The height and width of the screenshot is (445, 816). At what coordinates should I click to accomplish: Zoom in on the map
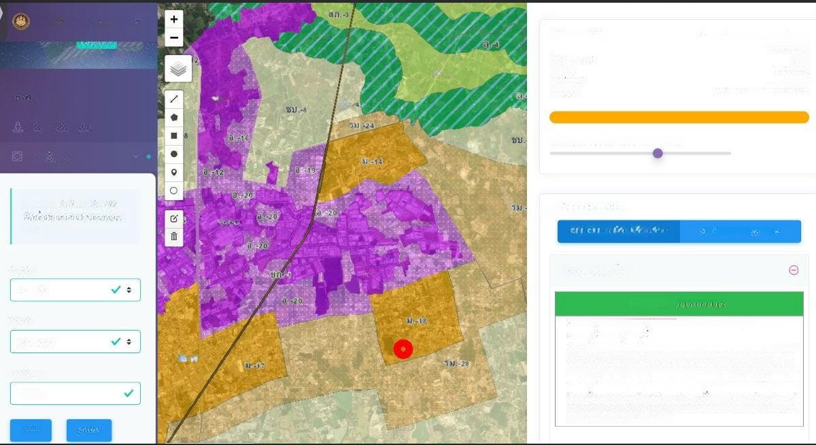coord(174,20)
